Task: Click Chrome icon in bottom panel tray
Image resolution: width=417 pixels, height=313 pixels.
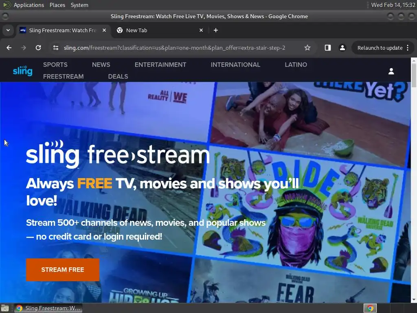Action: coord(370,308)
